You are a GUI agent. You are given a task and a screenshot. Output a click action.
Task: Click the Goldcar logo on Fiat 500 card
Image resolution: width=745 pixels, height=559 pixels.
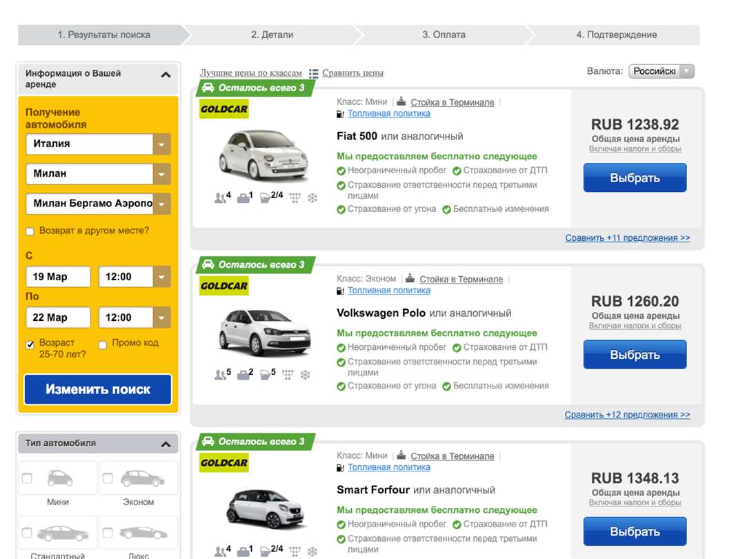coord(223,109)
